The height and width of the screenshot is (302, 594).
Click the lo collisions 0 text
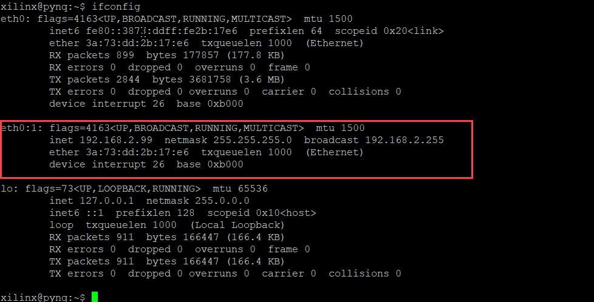(364, 273)
